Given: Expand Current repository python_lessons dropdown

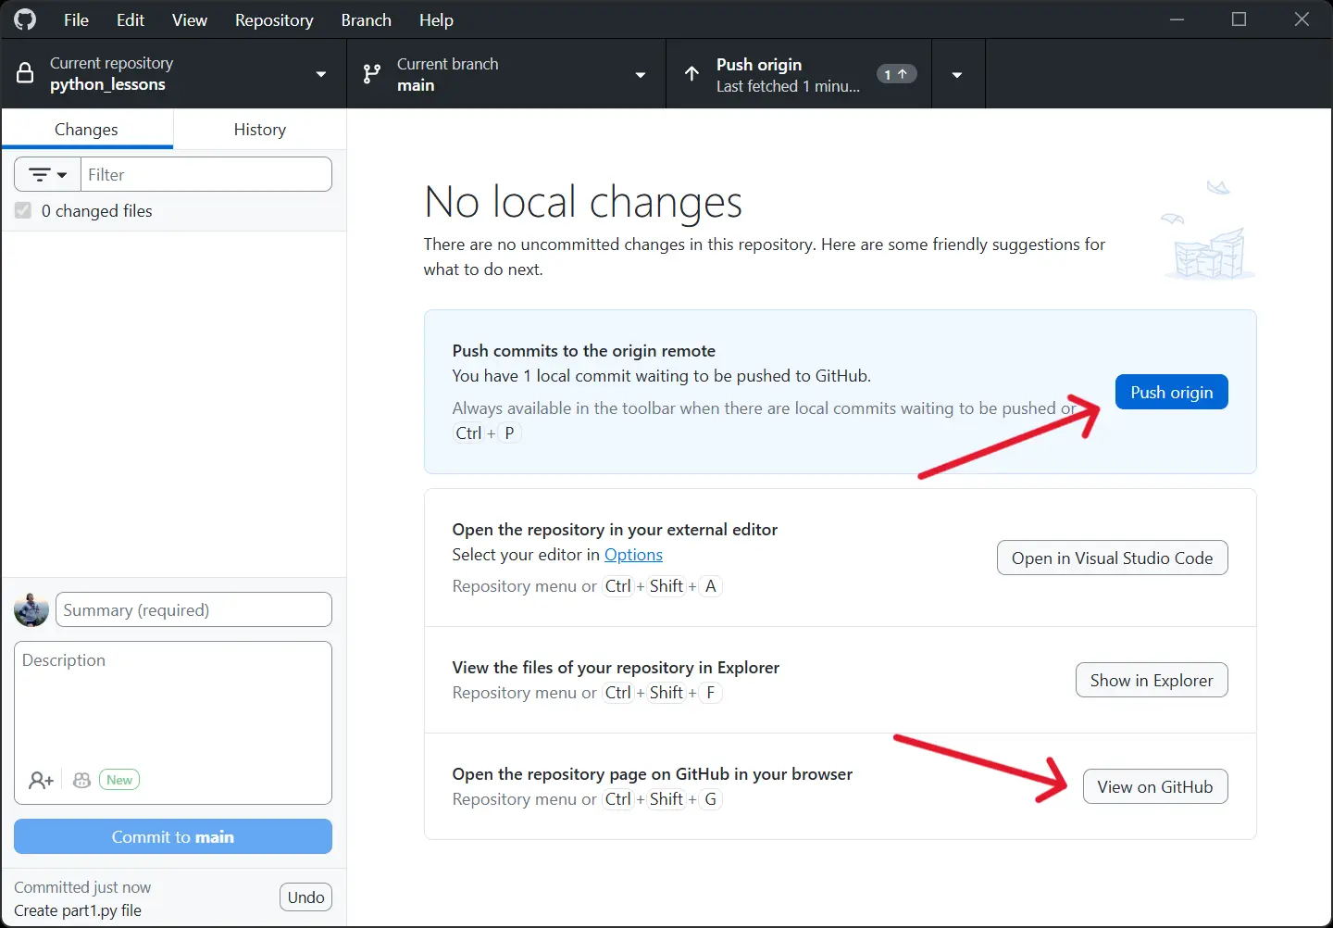Looking at the screenshot, I should pyautogui.click(x=174, y=74).
